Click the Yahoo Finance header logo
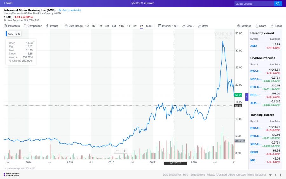The image size is (286, 179). (x=143, y=3)
